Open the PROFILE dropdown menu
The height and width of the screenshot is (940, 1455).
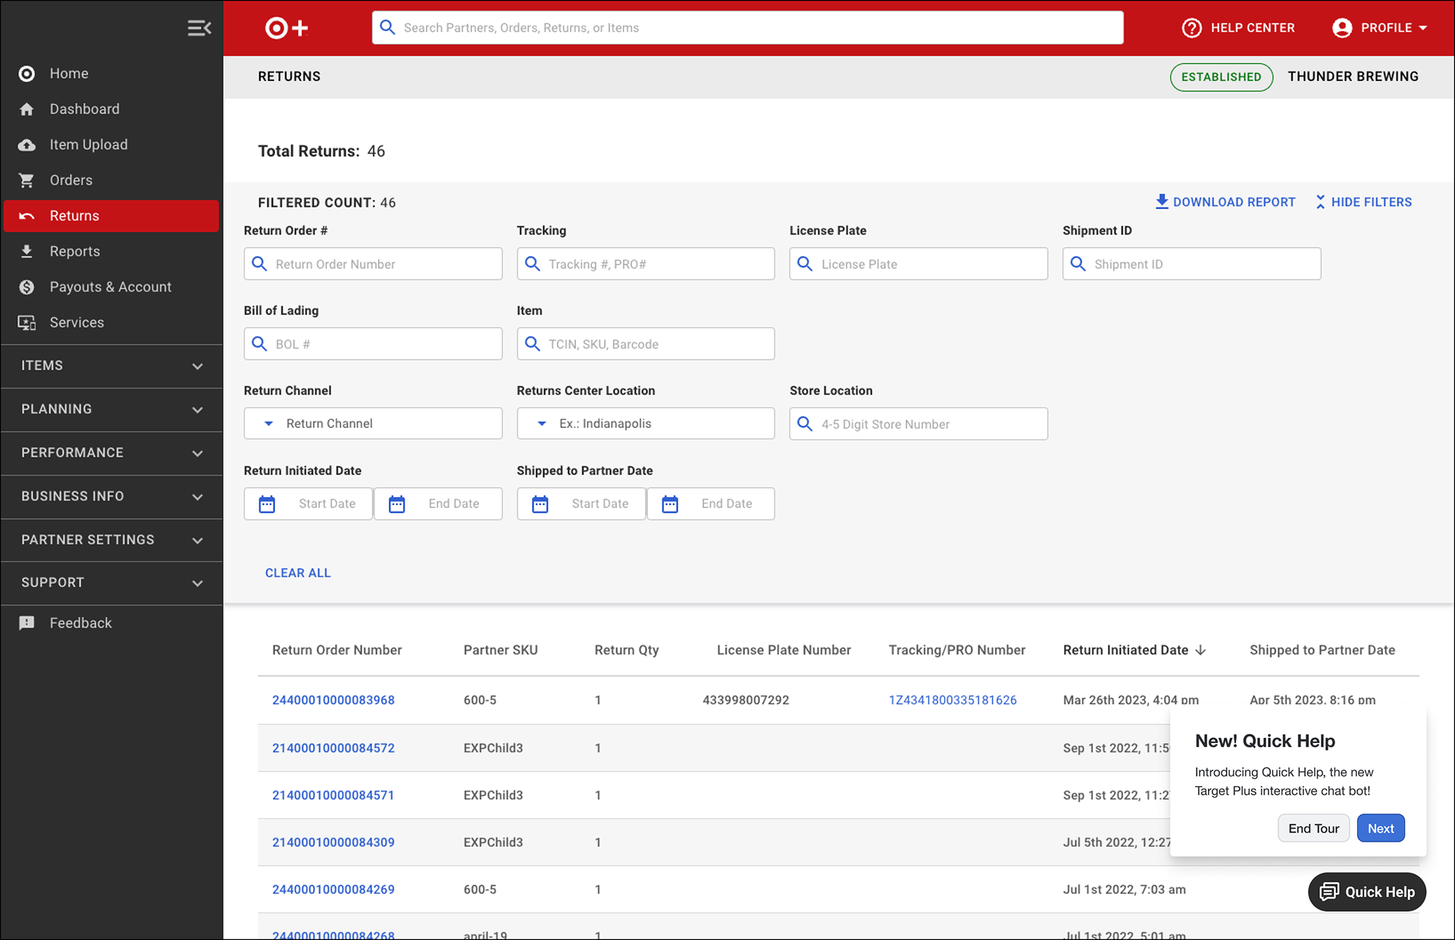(1380, 28)
